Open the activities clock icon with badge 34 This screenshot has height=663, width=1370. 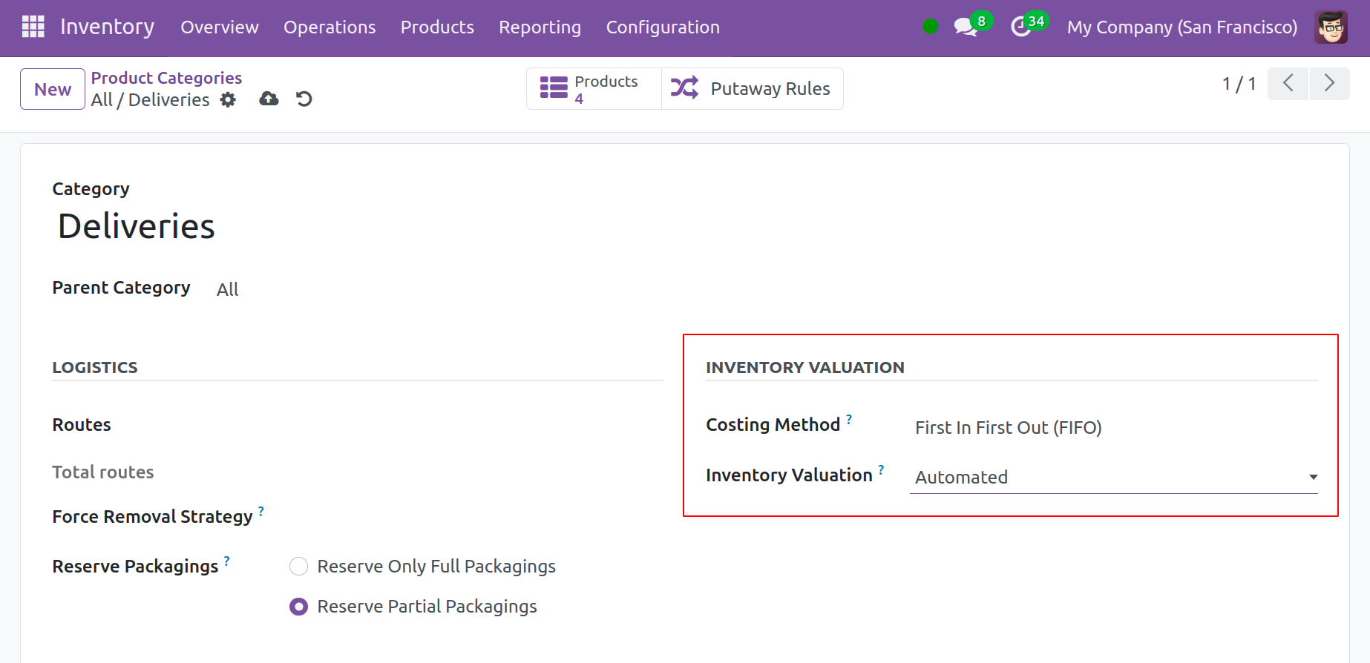pyautogui.click(x=1021, y=27)
